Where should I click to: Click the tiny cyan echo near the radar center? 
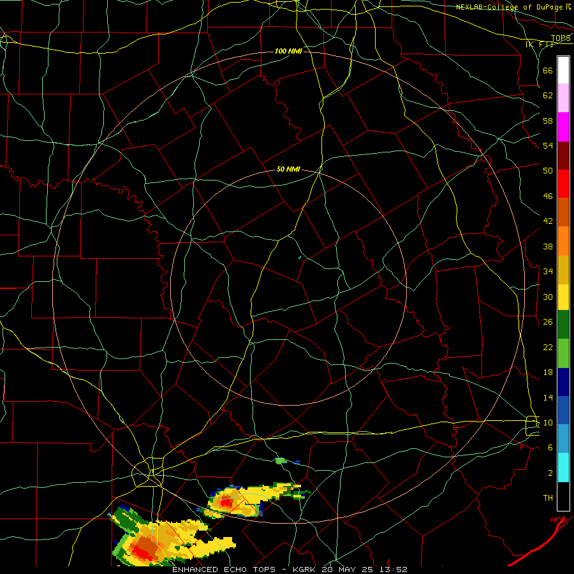300,258
